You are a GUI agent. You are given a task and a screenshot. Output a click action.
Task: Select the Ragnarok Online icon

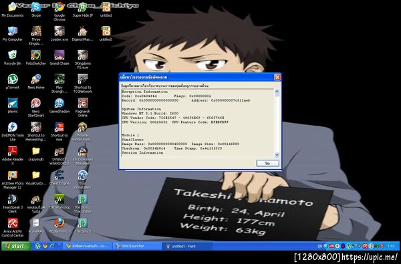[x=83, y=108]
